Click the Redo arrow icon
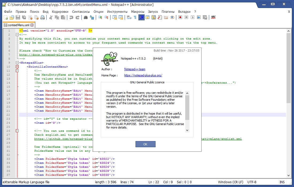The width and height of the screenshot is (294, 187). click(78, 17)
